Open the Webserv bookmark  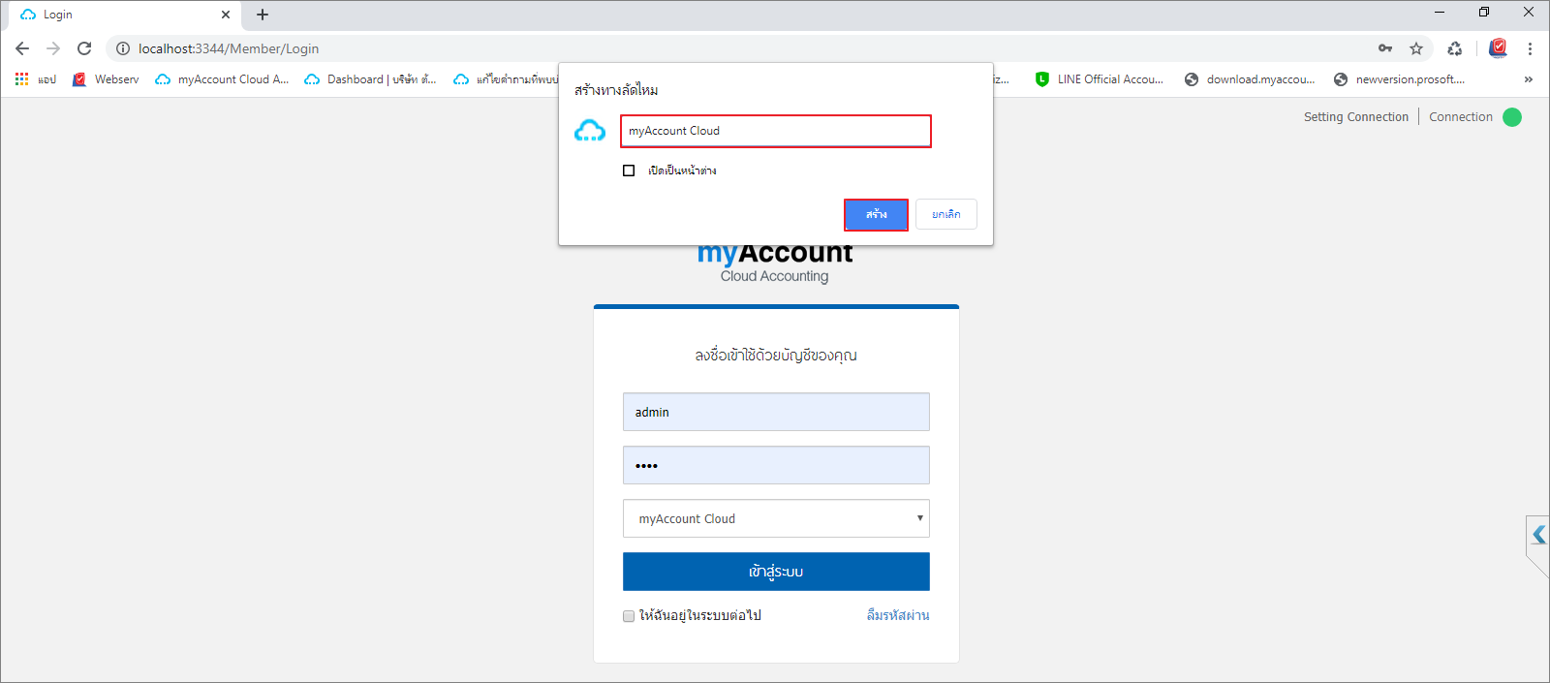click(106, 79)
